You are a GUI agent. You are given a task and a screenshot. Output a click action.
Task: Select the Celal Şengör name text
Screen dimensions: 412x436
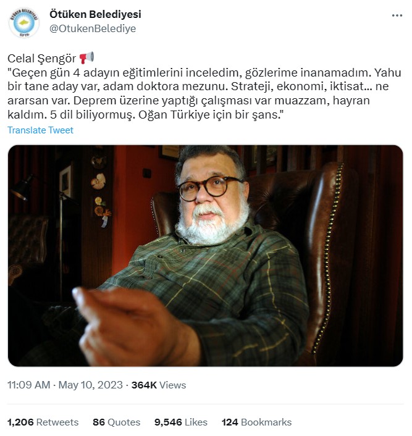coord(41,59)
